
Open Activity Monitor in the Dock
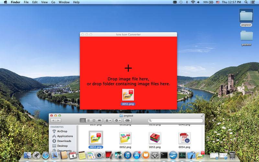(182, 156)
